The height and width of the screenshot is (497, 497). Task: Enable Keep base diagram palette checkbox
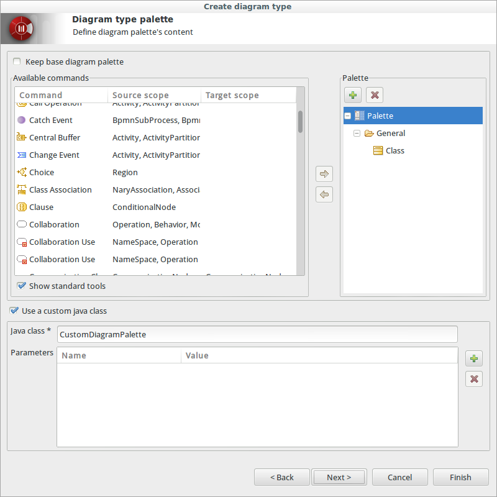pos(17,62)
